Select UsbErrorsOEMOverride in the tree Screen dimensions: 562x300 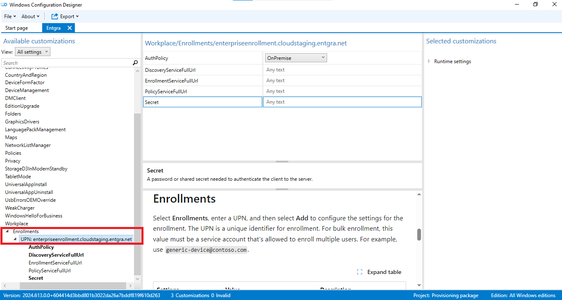(30, 200)
